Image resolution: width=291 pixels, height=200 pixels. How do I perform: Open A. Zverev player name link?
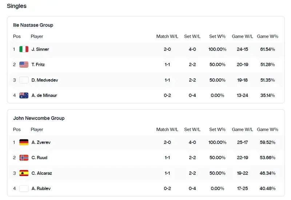[x=41, y=142]
